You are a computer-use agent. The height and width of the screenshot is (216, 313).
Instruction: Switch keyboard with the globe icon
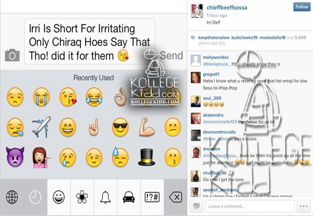click(x=12, y=197)
